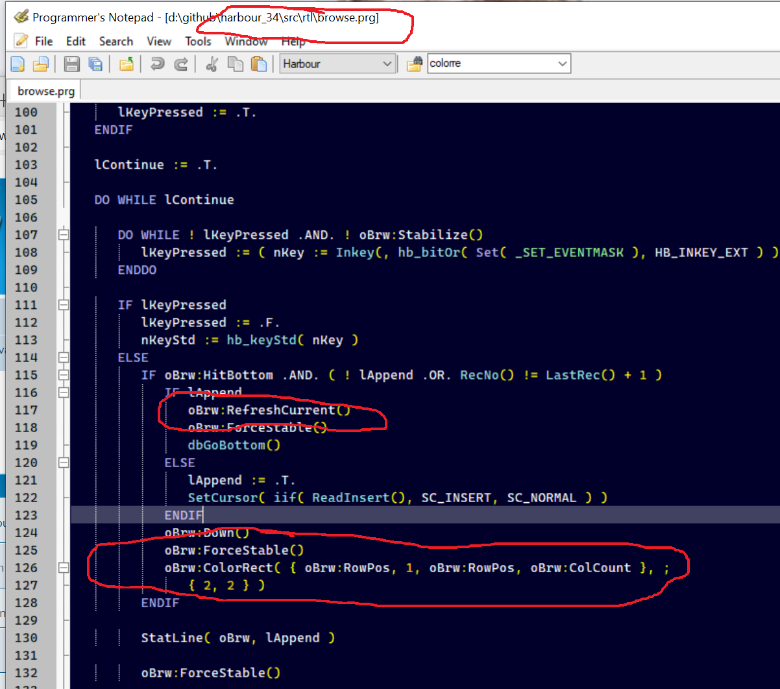Click the Undo arrow icon
Viewport: 780px width, 689px height.
pyautogui.click(x=156, y=64)
